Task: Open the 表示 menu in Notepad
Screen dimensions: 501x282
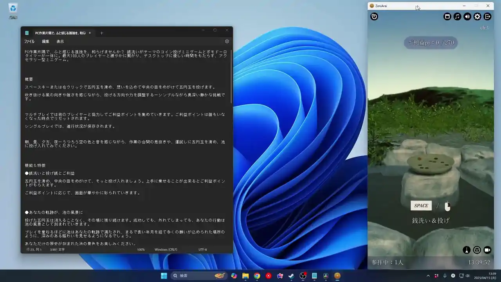Action: point(60,42)
